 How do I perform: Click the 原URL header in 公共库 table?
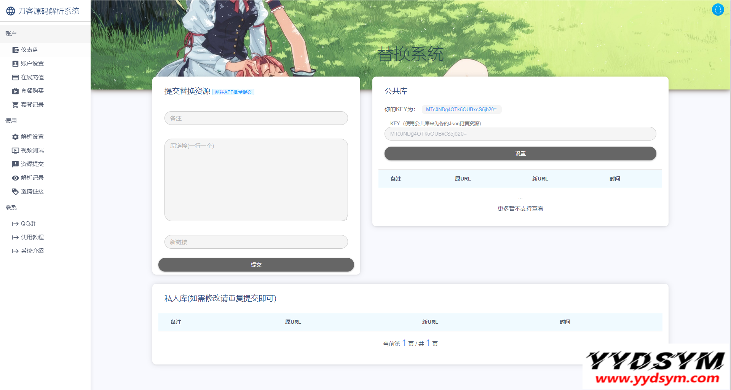pyautogui.click(x=463, y=179)
